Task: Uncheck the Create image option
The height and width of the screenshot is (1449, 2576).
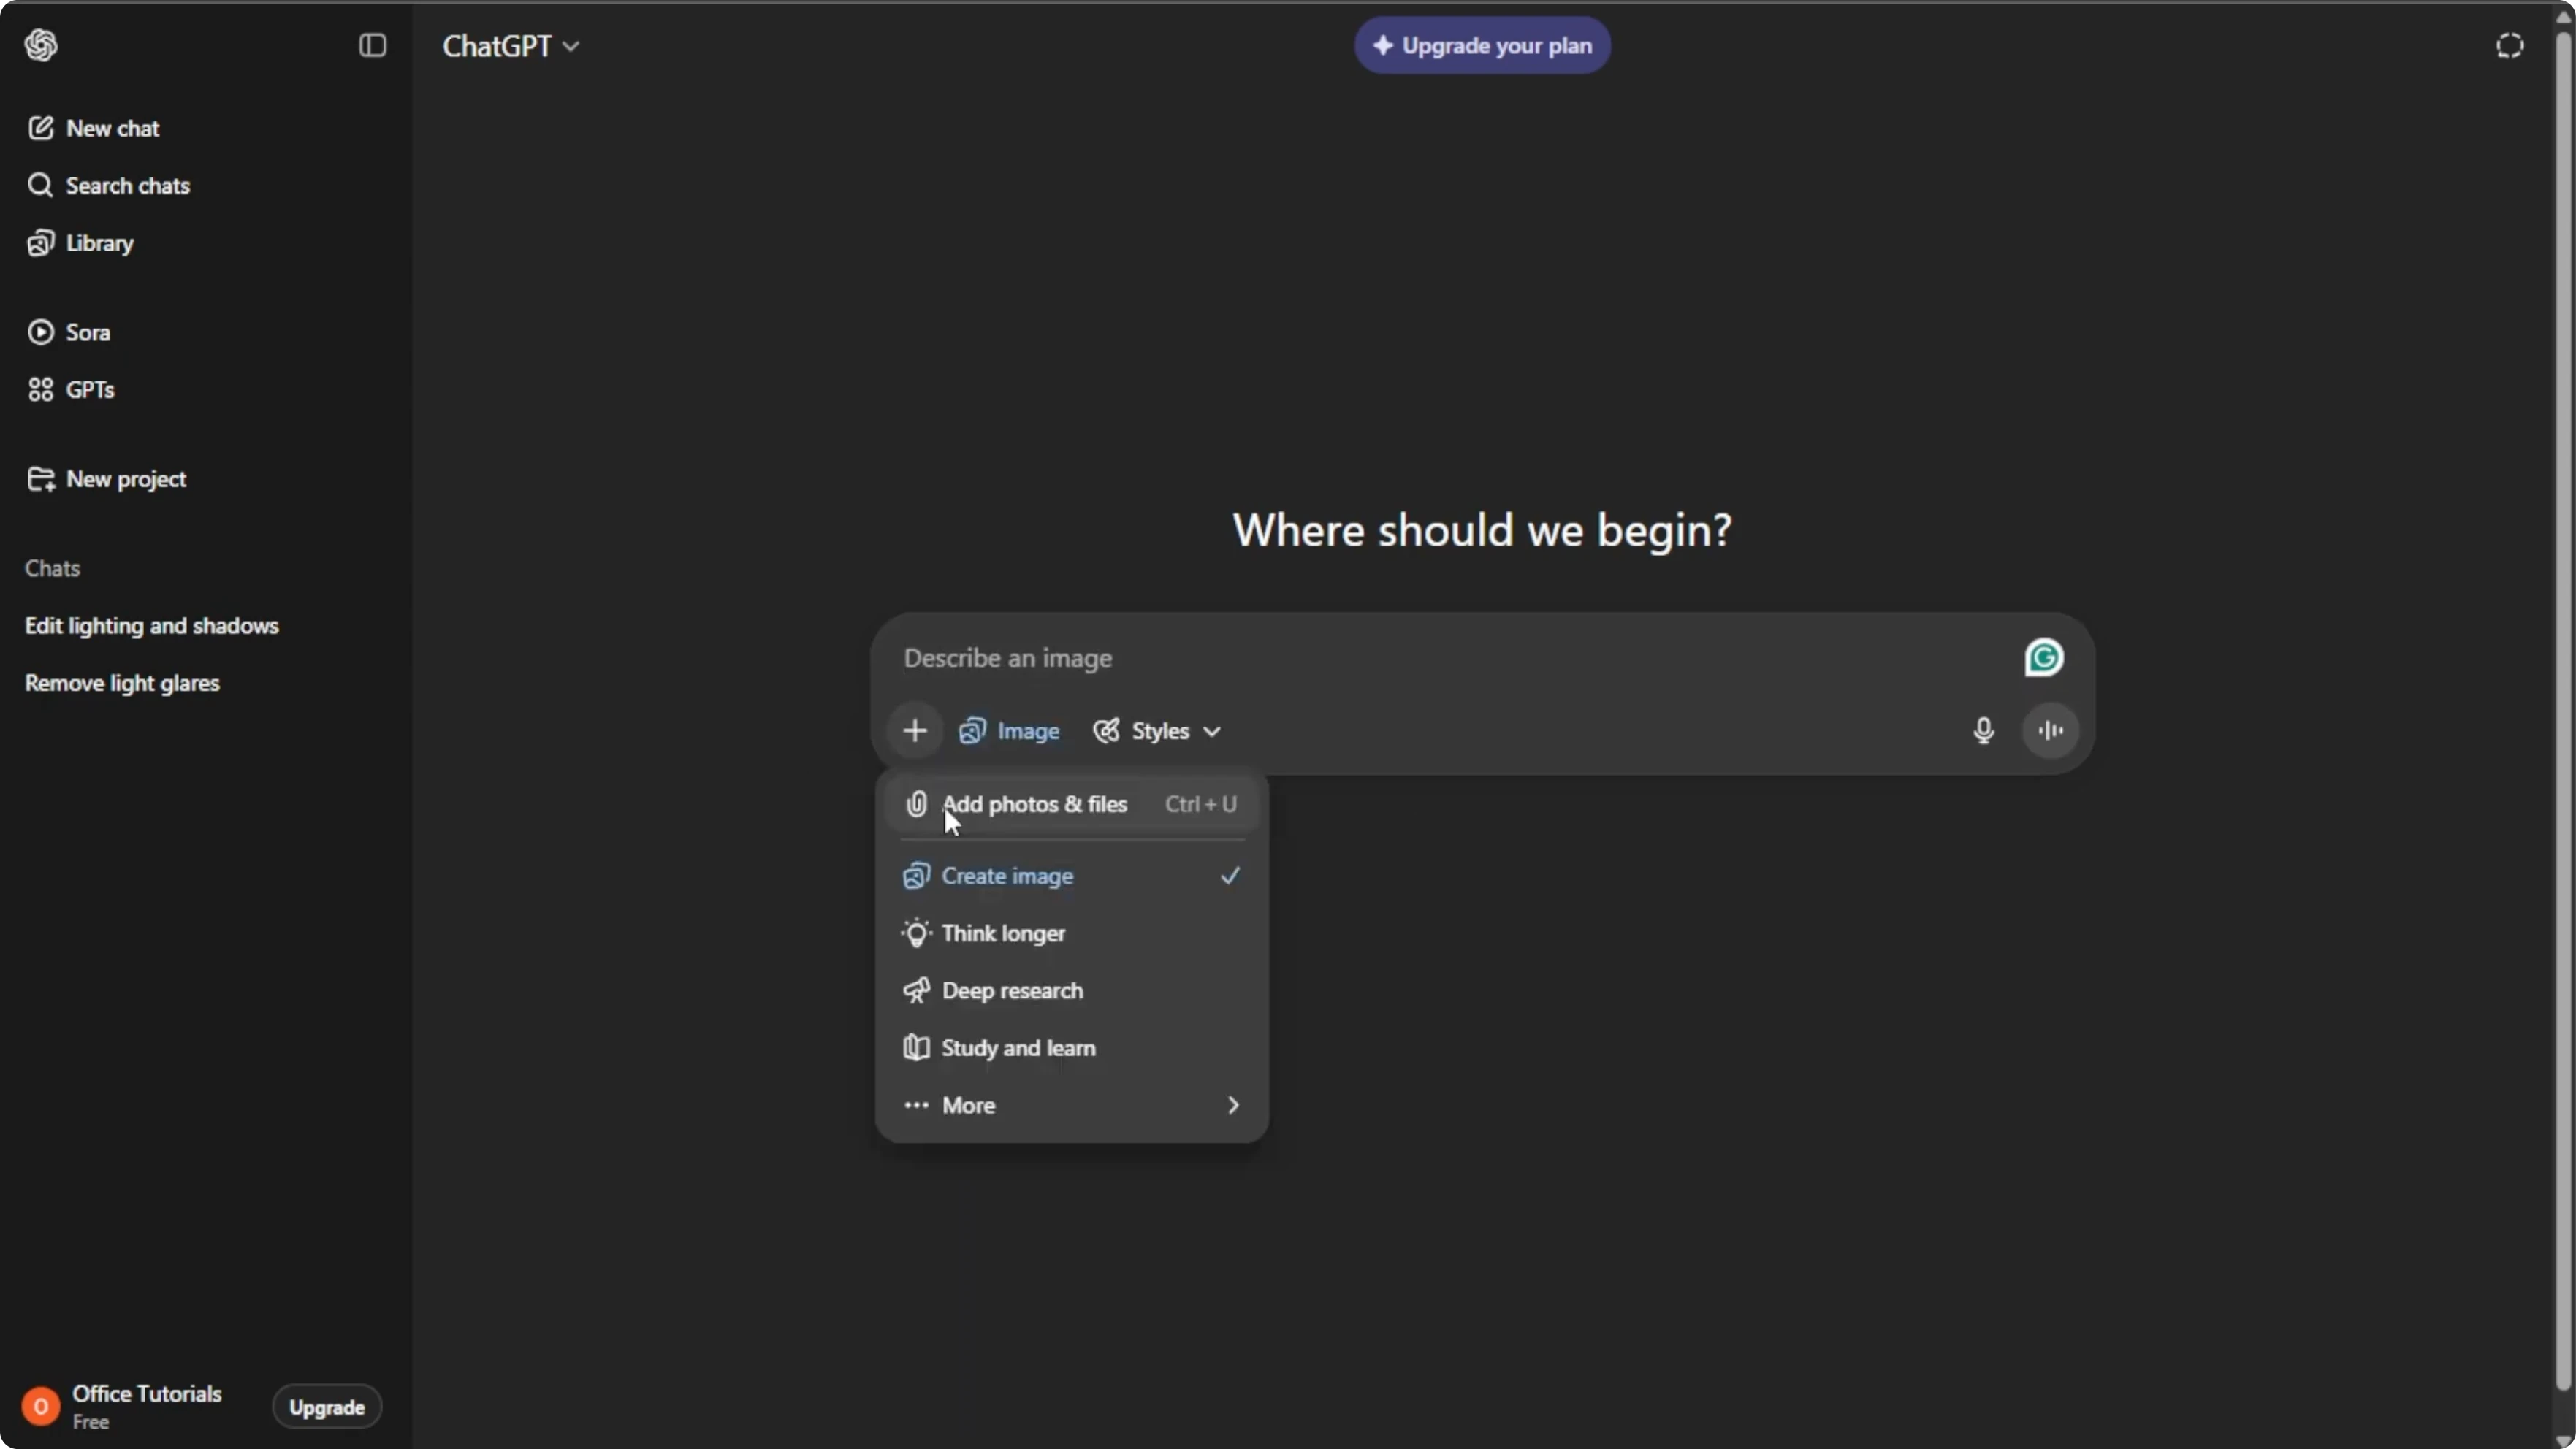Action: pos(1071,876)
